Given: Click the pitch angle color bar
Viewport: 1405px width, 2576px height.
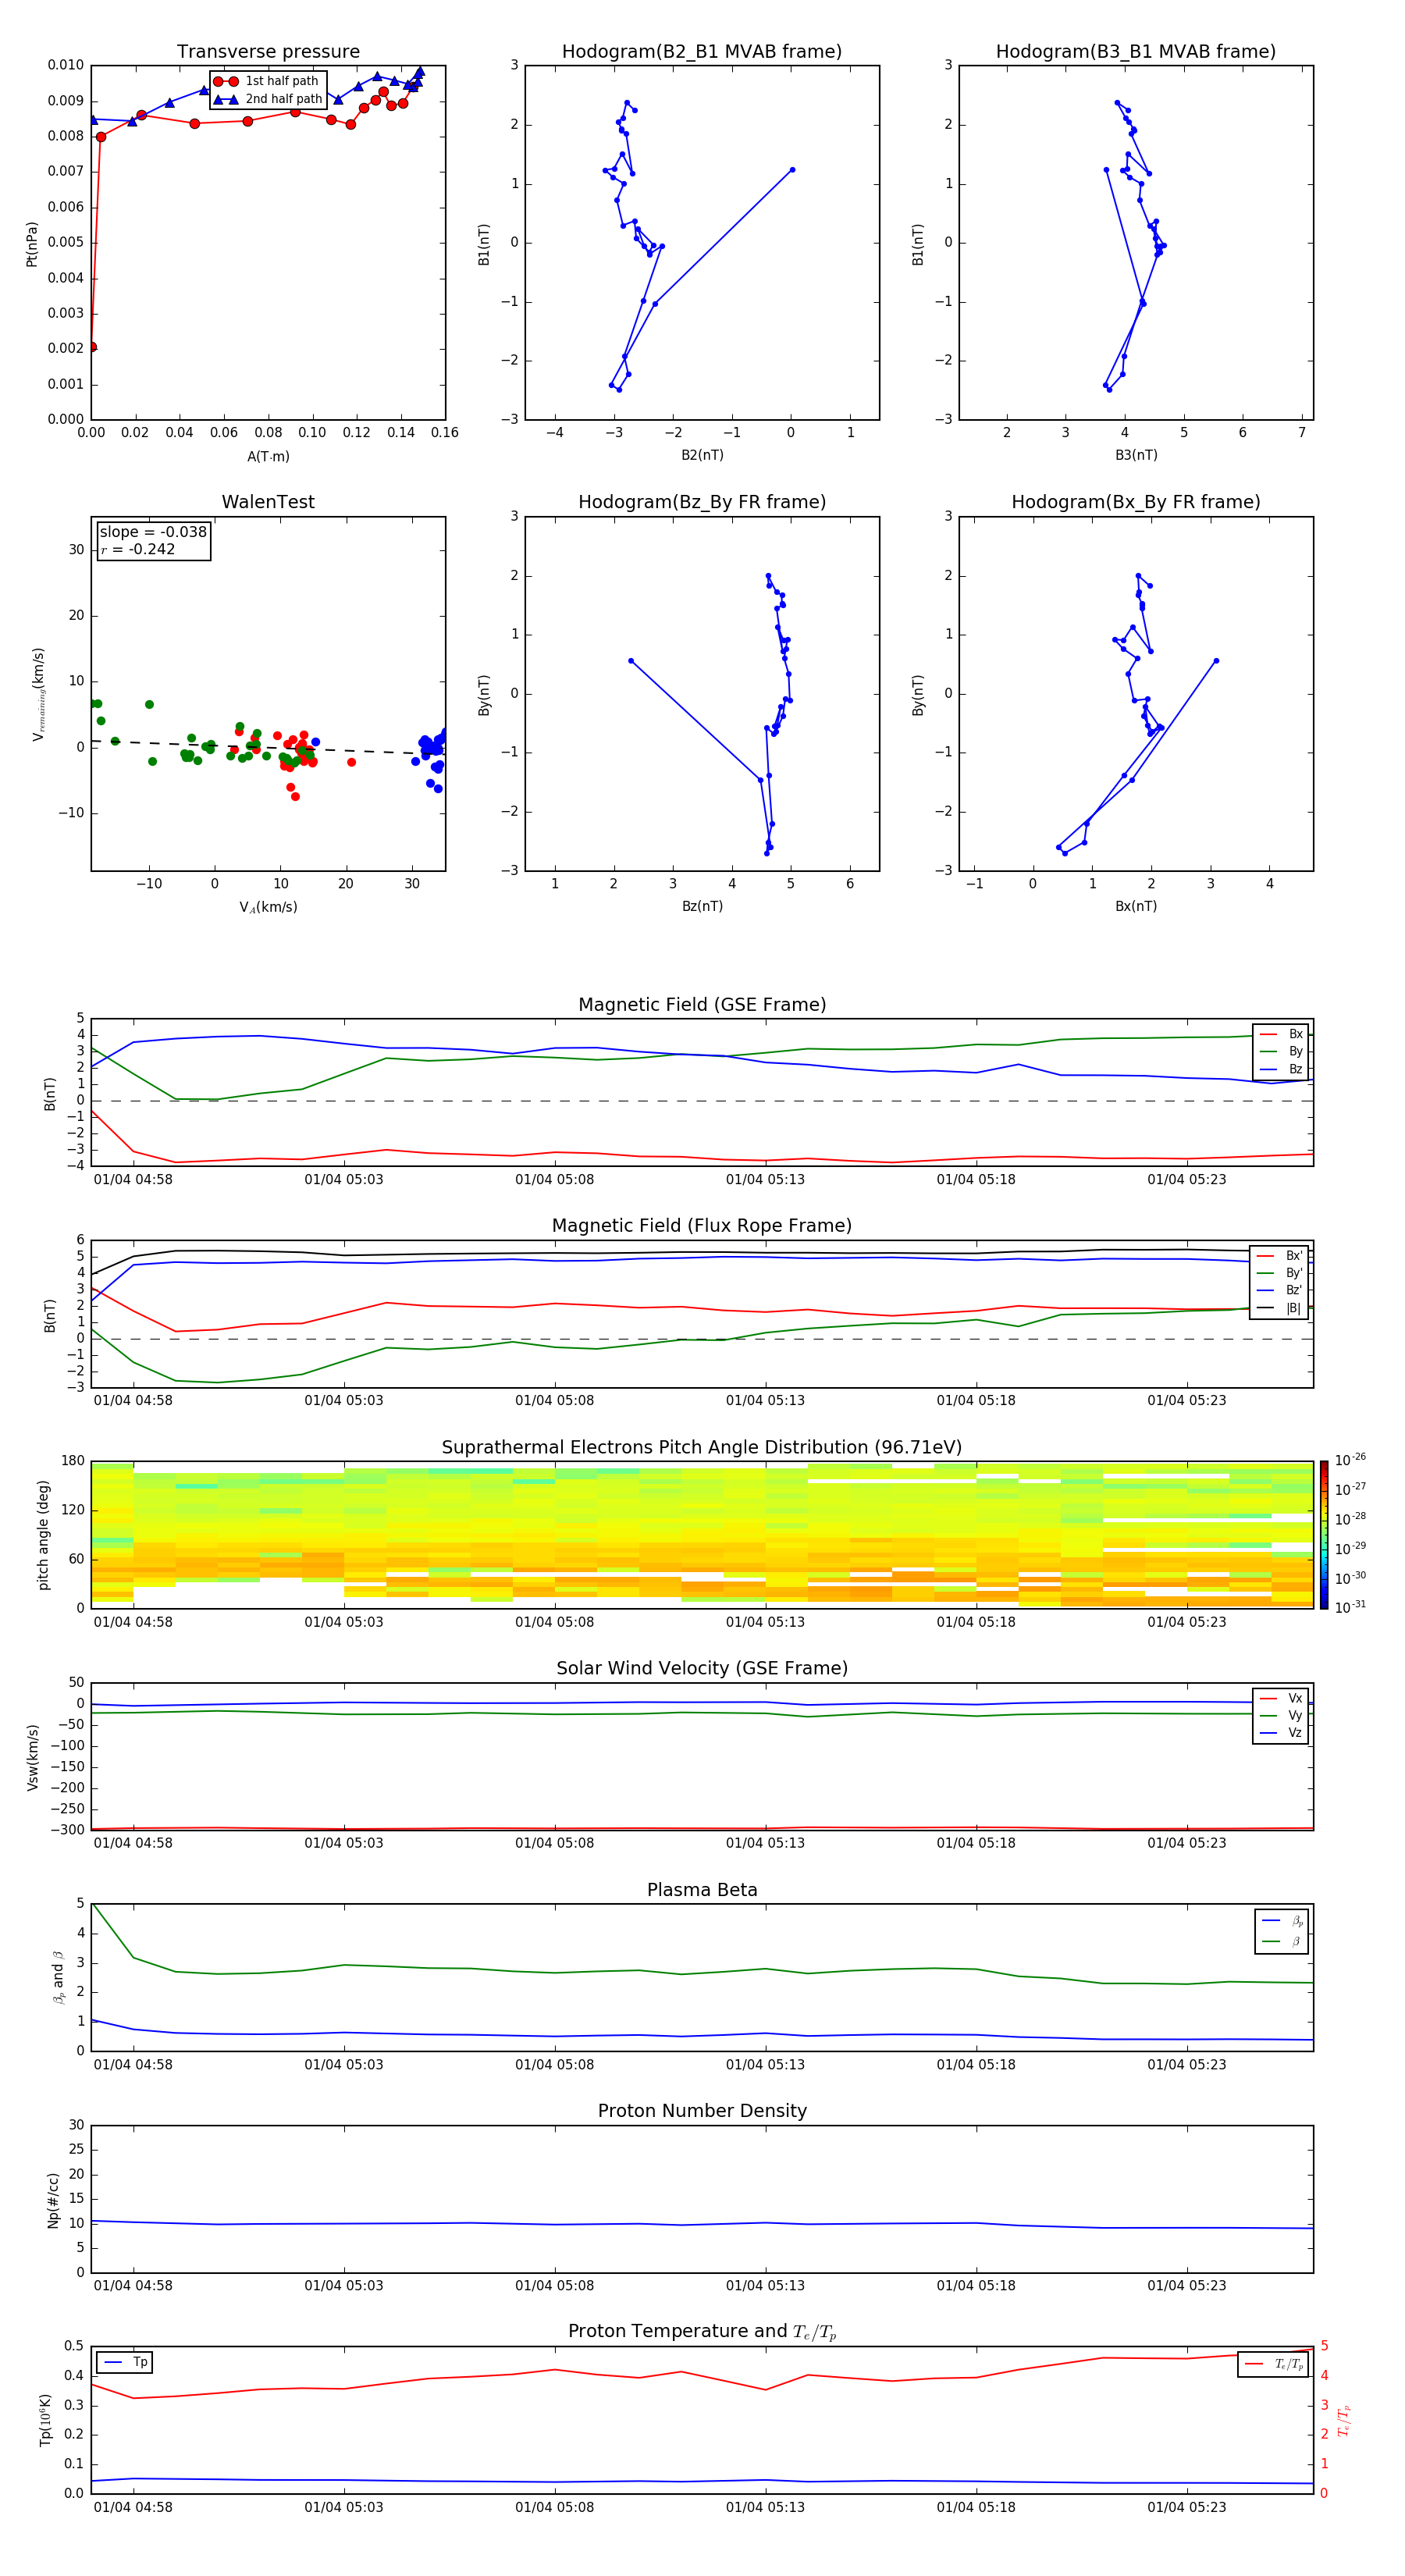Looking at the screenshot, I should 1324,1535.
